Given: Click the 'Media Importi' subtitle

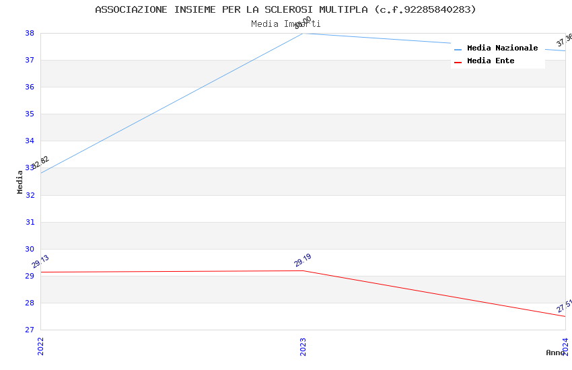Looking at the screenshot, I should [x=285, y=24].
